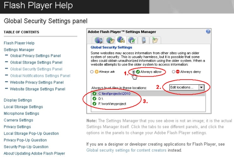The image size is (234, 157).
Task: Open the Camera Settings link
Action: click(x=18, y=120)
